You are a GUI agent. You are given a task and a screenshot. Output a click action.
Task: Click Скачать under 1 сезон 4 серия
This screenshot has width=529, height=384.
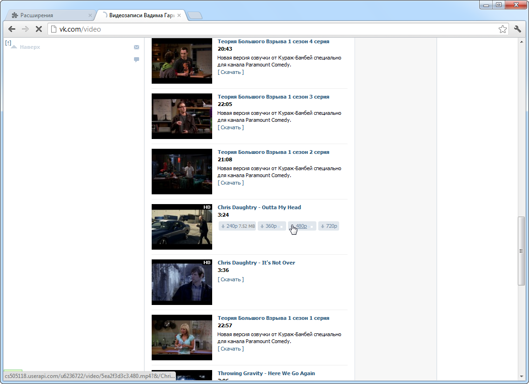pyautogui.click(x=231, y=72)
